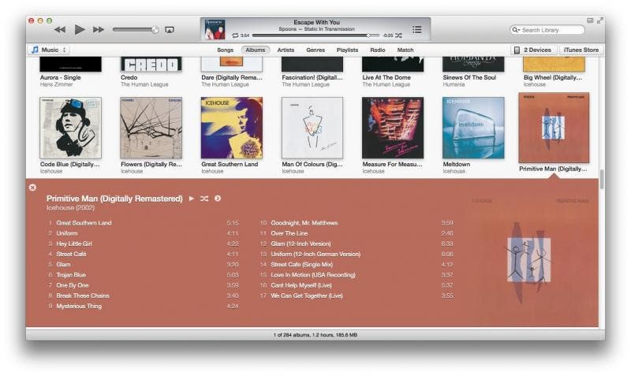Select track Hey Little Girl
Viewport: 631px width, 376px height.
pyautogui.click(x=144, y=244)
